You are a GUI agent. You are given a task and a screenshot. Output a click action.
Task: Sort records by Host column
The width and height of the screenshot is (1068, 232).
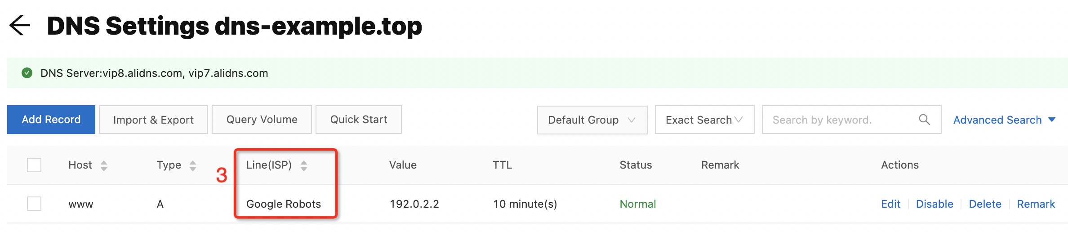coord(104,165)
